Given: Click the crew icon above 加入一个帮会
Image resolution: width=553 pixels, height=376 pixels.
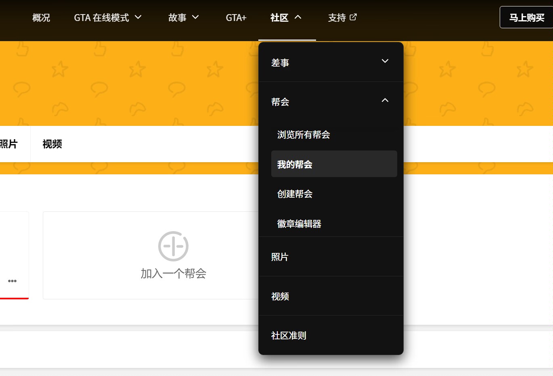Looking at the screenshot, I should (173, 246).
